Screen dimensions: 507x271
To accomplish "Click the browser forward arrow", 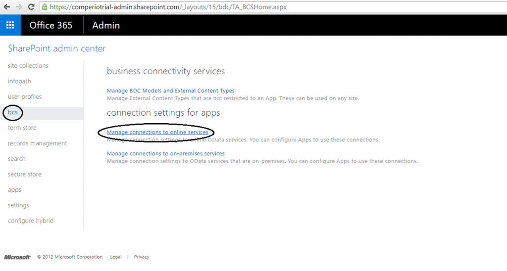I will [19, 7].
